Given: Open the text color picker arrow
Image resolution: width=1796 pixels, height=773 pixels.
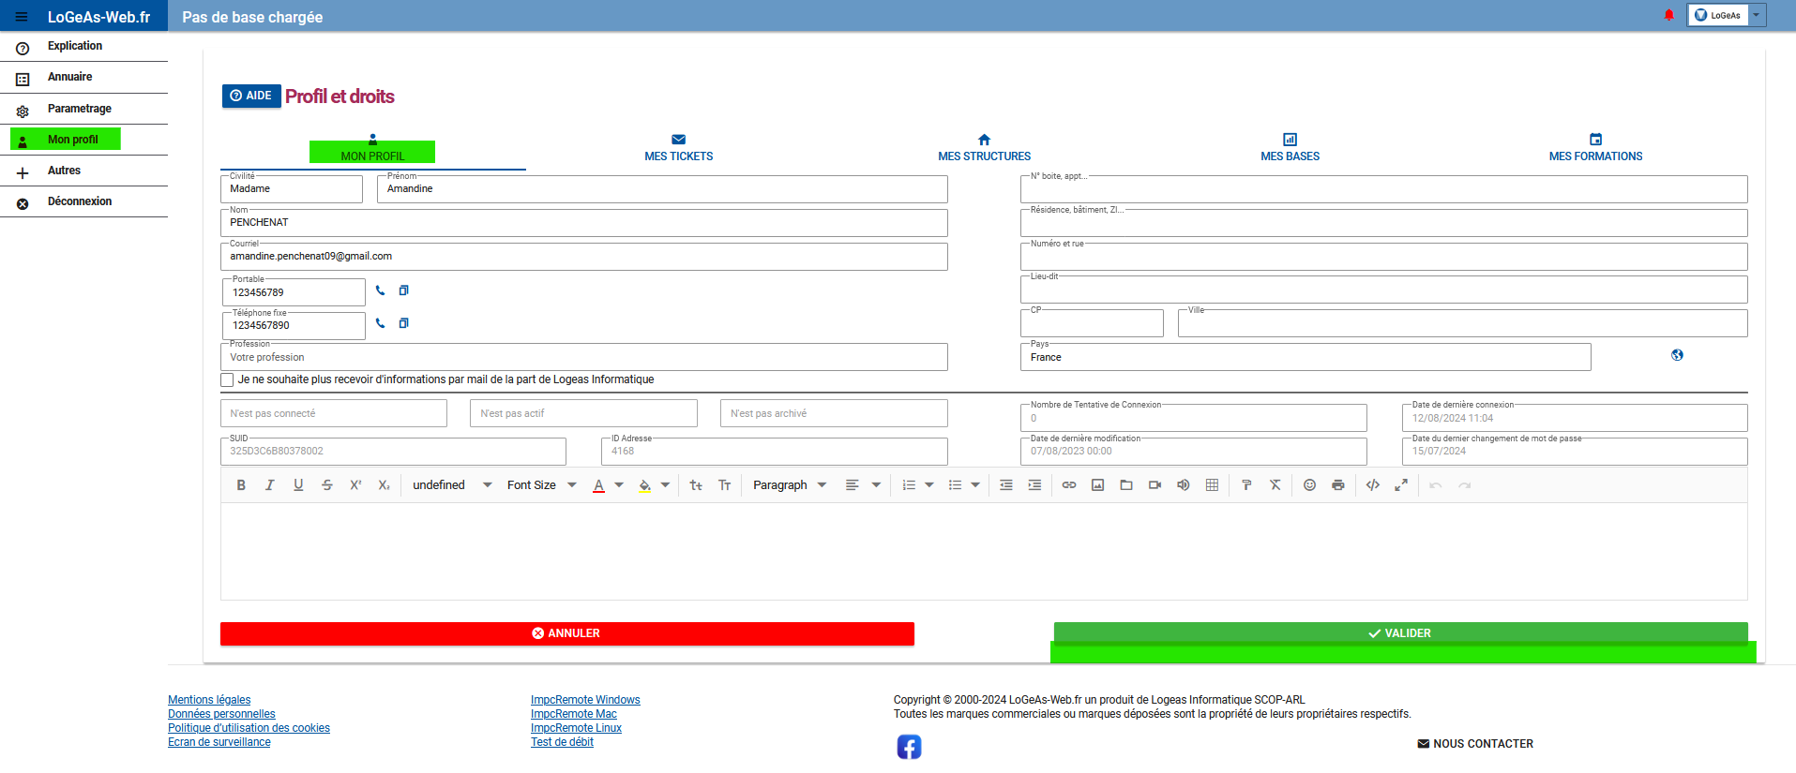Looking at the screenshot, I should (619, 485).
